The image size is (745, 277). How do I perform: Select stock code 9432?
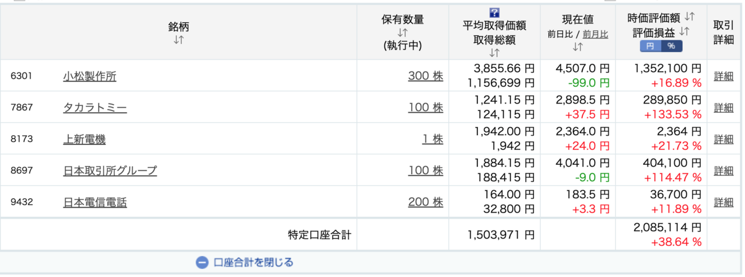coord(21,202)
